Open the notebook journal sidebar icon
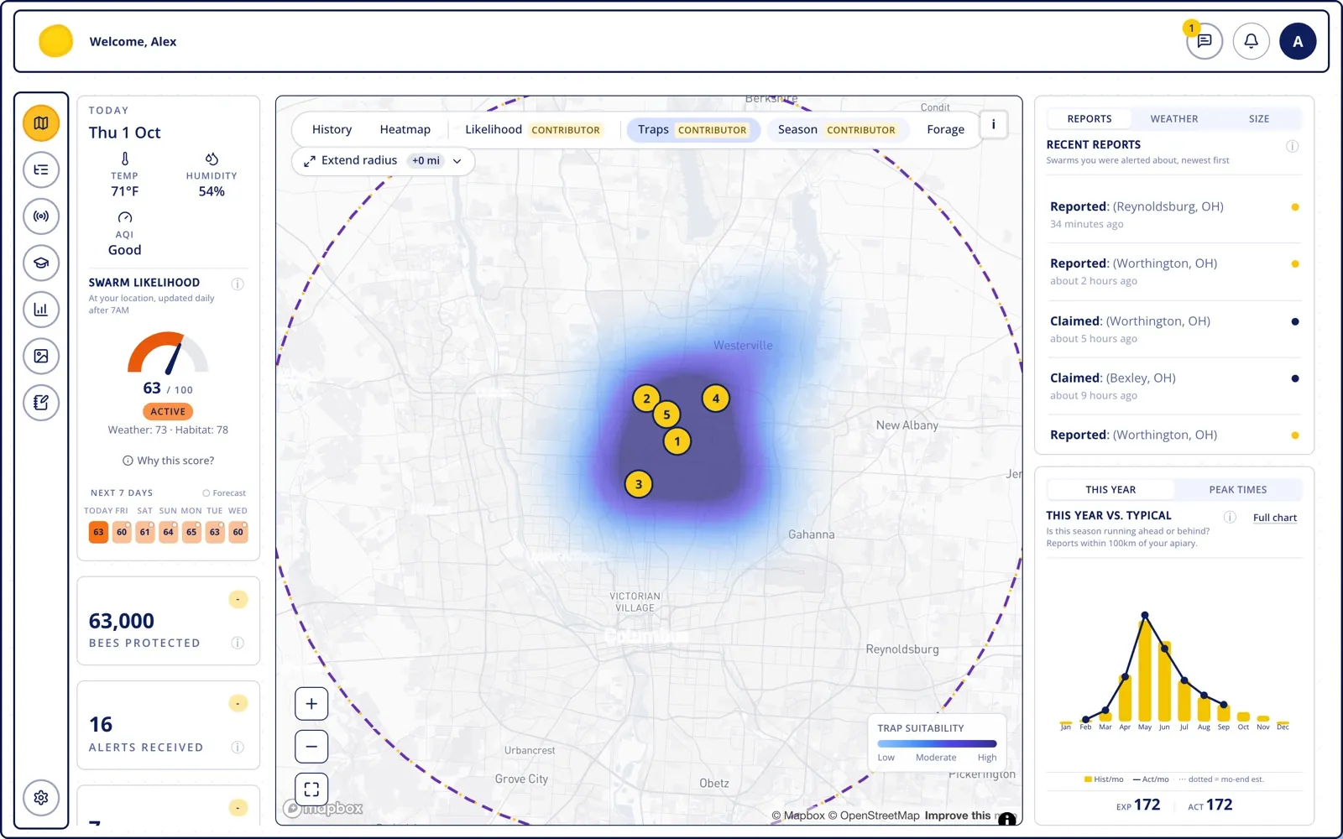The image size is (1343, 839). tap(41, 403)
